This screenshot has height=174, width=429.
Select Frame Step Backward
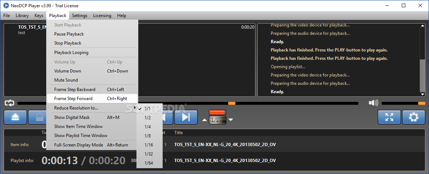(92, 90)
